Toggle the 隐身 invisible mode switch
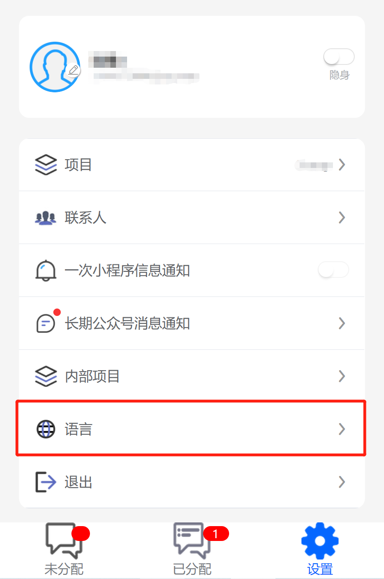Image resolution: width=384 pixels, height=579 pixels. click(x=339, y=57)
